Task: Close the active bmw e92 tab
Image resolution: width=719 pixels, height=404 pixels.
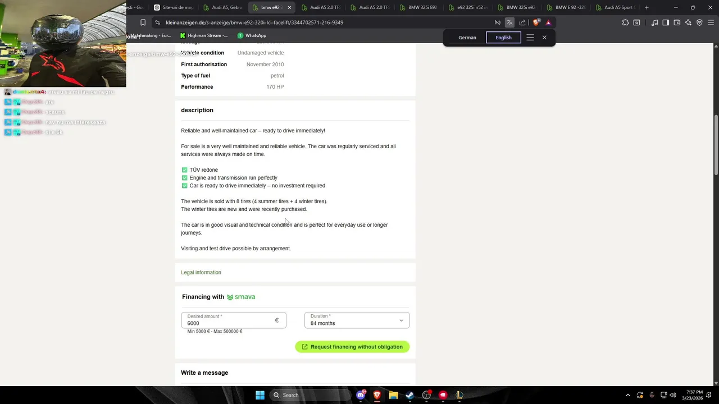Action: click(289, 7)
